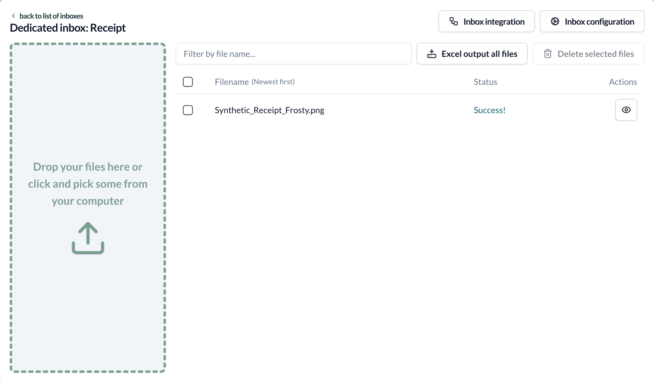This screenshot has height=382, width=654.
Task: Click the back chevron arrow icon
Action: 13,16
